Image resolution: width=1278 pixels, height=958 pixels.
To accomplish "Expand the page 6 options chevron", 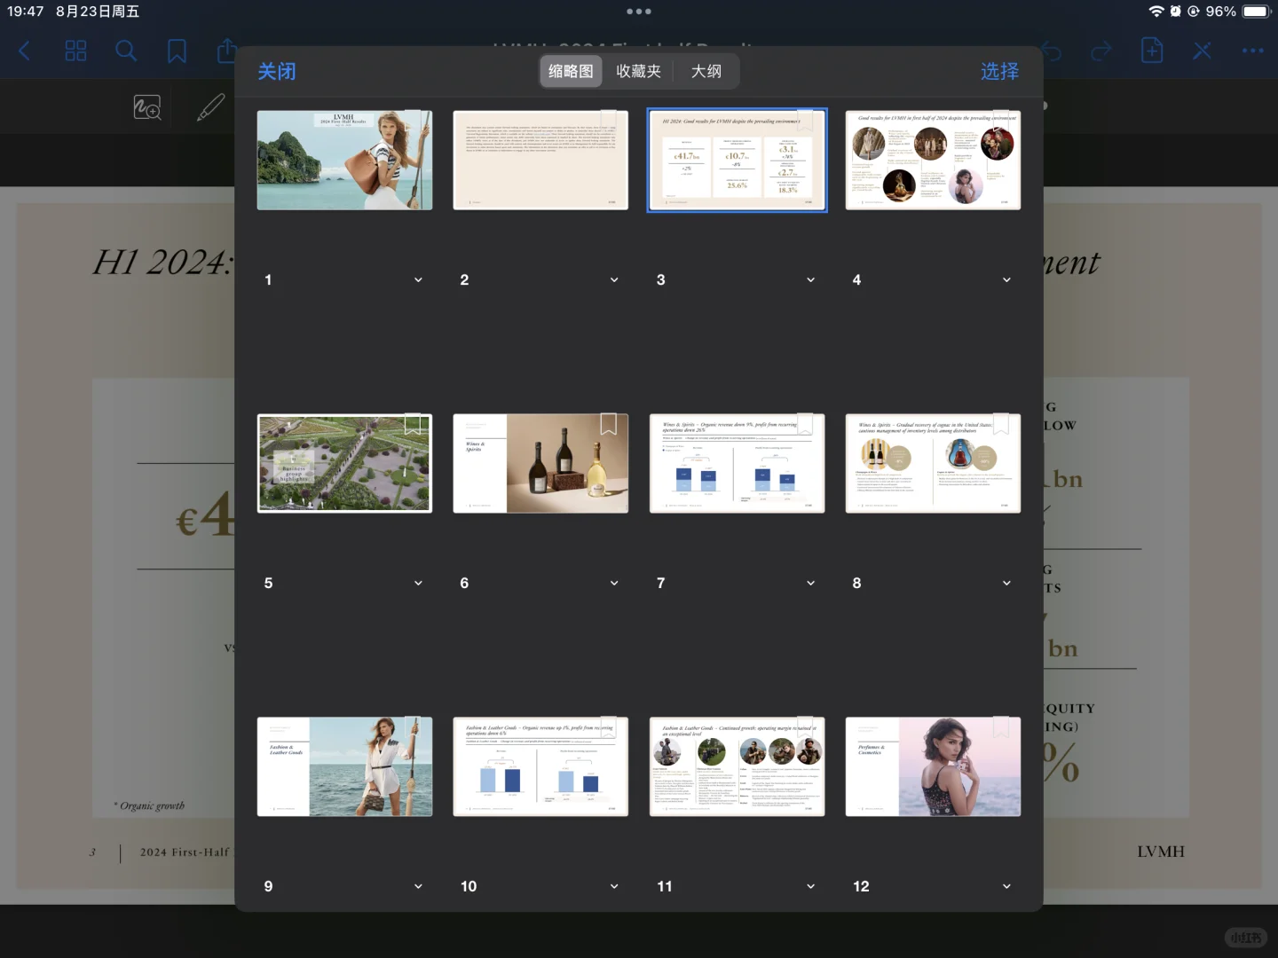I will (x=614, y=584).
